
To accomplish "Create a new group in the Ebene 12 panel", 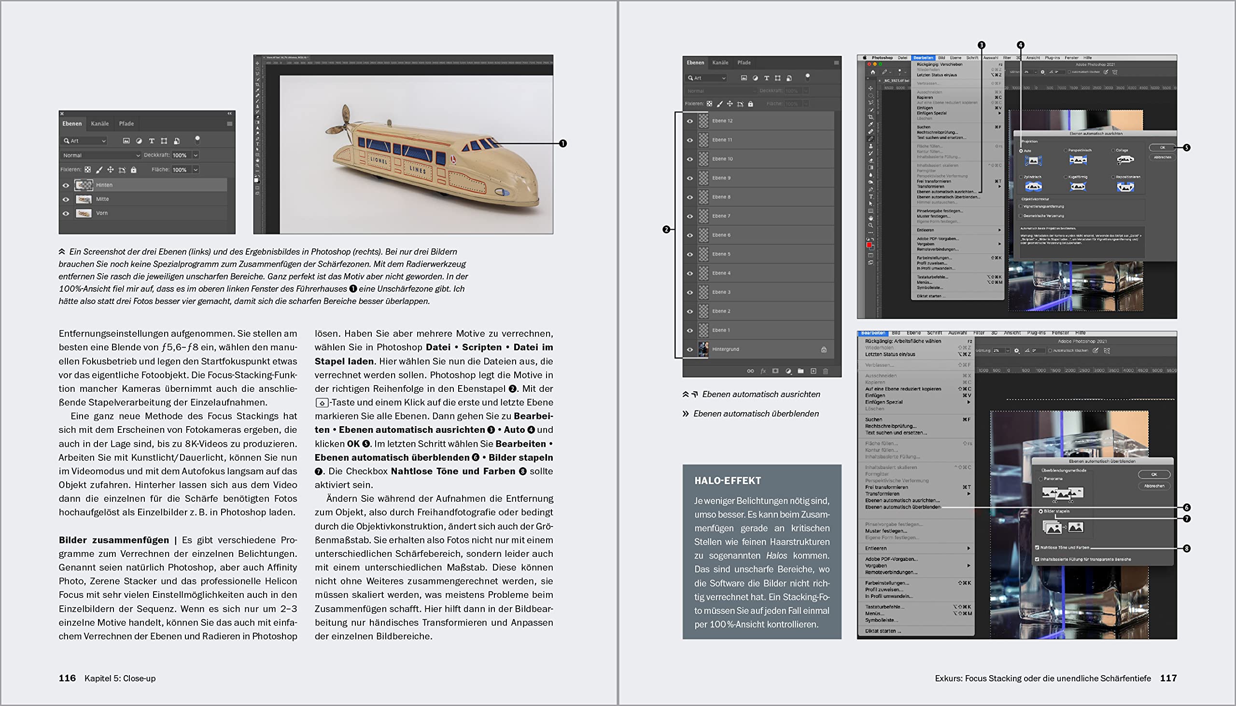I will [x=801, y=371].
